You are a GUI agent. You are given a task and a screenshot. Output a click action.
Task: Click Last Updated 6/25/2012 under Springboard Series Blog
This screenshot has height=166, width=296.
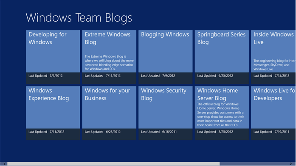pos(215,76)
